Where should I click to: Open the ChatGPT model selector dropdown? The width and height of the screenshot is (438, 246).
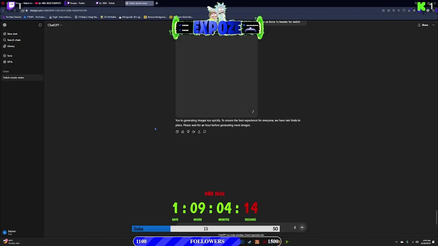(55, 25)
